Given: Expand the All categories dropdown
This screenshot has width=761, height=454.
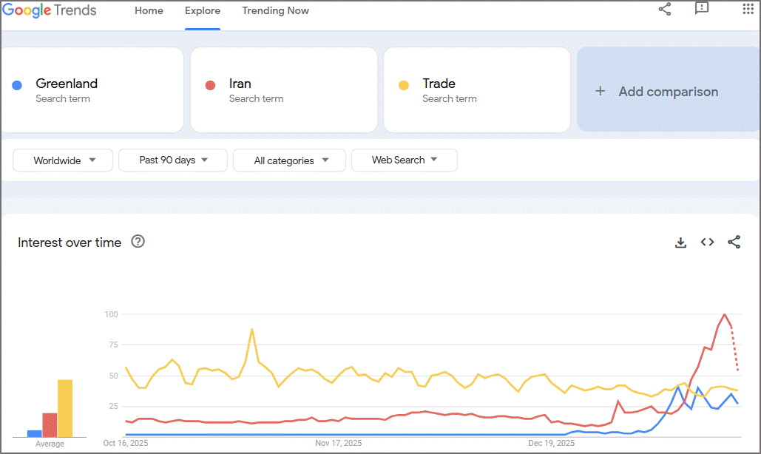Looking at the screenshot, I should [x=289, y=160].
